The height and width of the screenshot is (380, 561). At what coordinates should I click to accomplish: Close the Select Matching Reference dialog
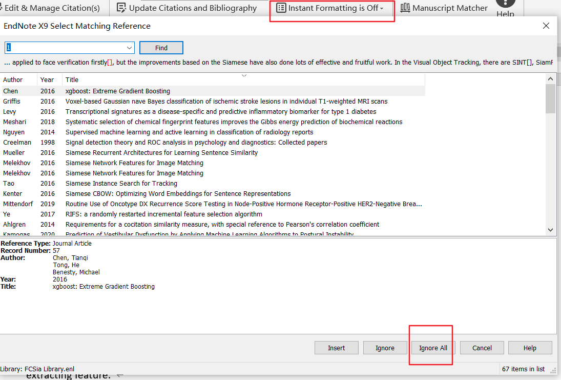(x=546, y=26)
